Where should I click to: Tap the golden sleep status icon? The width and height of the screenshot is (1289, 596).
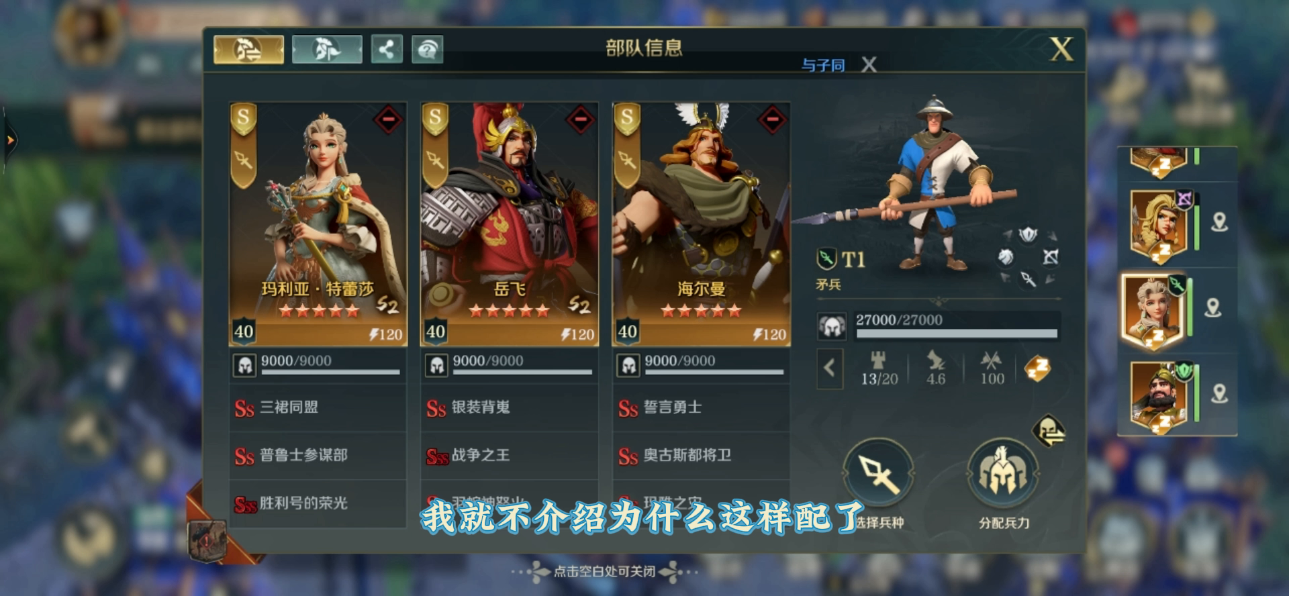click(x=1037, y=368)
